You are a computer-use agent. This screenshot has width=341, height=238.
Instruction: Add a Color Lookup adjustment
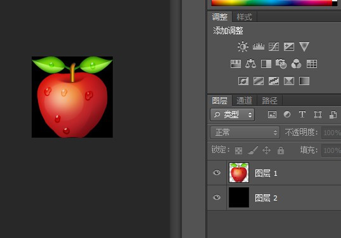tap(312, 64)
